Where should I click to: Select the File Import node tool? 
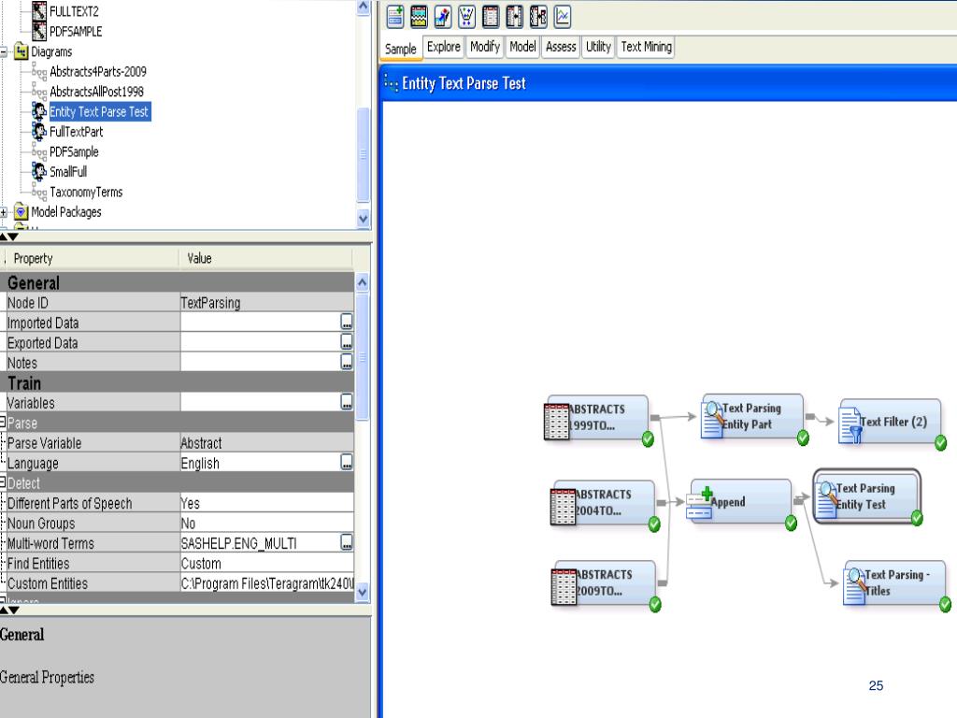(443, 17)
